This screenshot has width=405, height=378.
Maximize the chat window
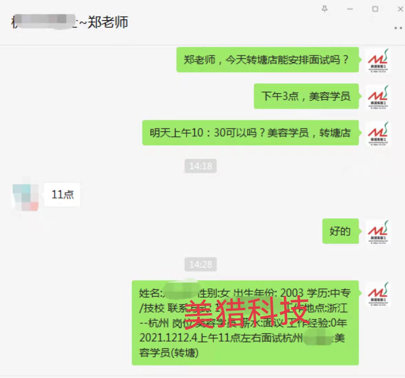[375, 9]
